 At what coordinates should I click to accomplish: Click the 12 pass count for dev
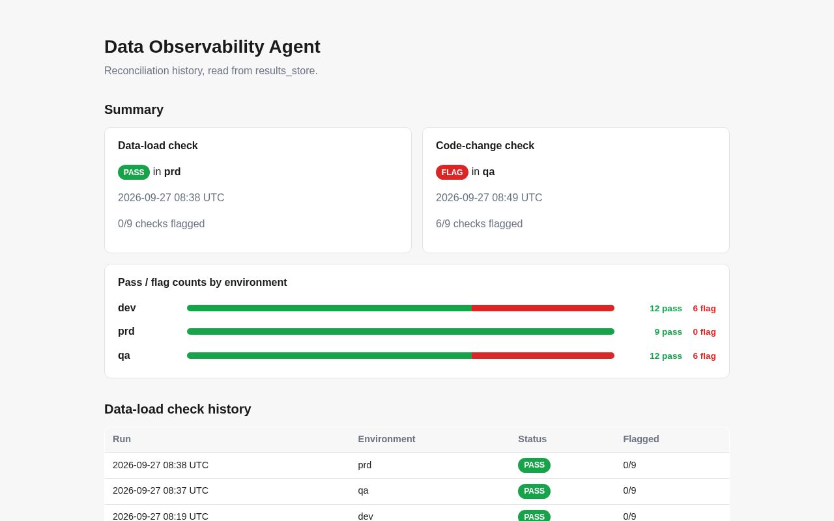pyautogui.click(x=666, y=309)
